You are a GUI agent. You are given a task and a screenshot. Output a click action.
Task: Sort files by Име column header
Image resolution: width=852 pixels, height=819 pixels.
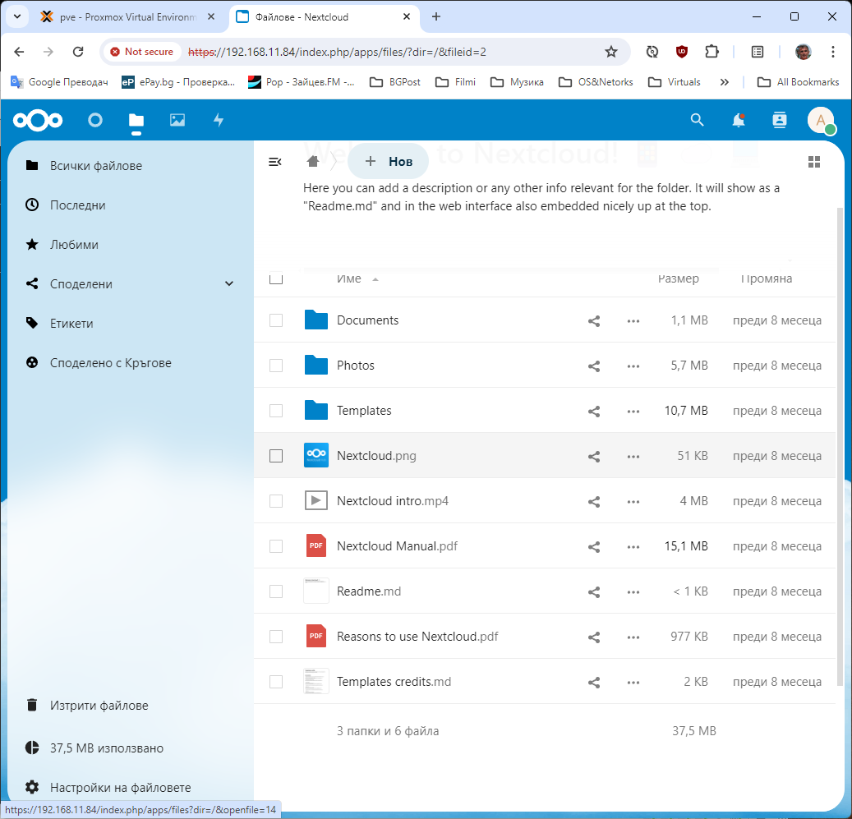pos(349,278)
